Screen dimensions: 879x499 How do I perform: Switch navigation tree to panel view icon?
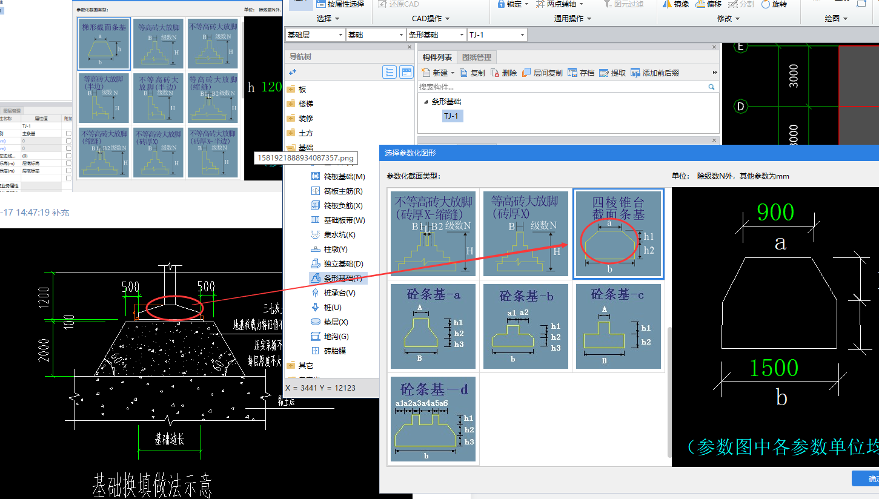(406, 73)
